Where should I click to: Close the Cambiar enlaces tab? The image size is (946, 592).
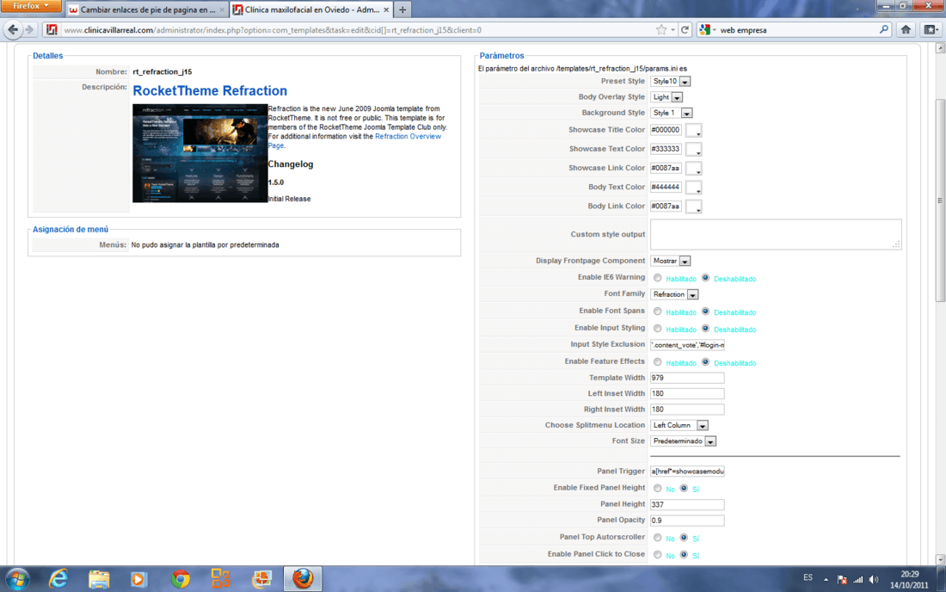click(221, 9)
